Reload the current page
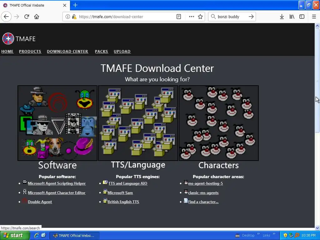 click(x=27, y=17)
